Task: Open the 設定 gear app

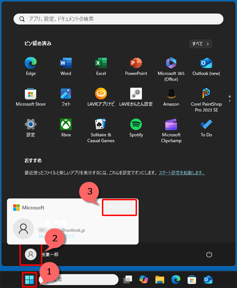Action: point(31,127)
